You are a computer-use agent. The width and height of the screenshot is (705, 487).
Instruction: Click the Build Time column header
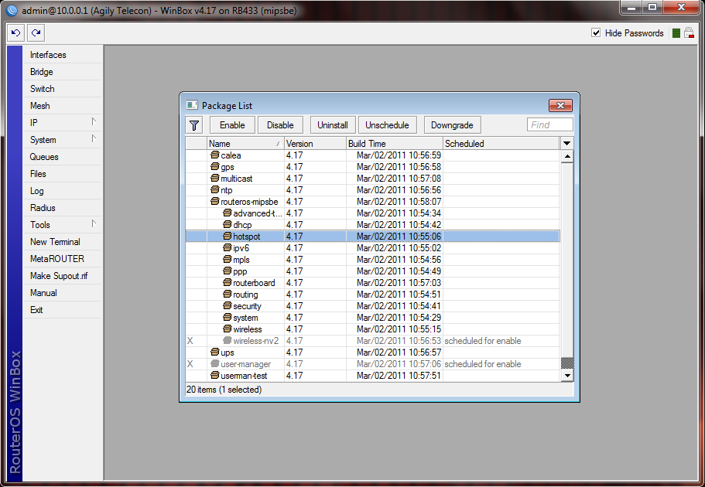pyautogui.click(x=395, y=144)
